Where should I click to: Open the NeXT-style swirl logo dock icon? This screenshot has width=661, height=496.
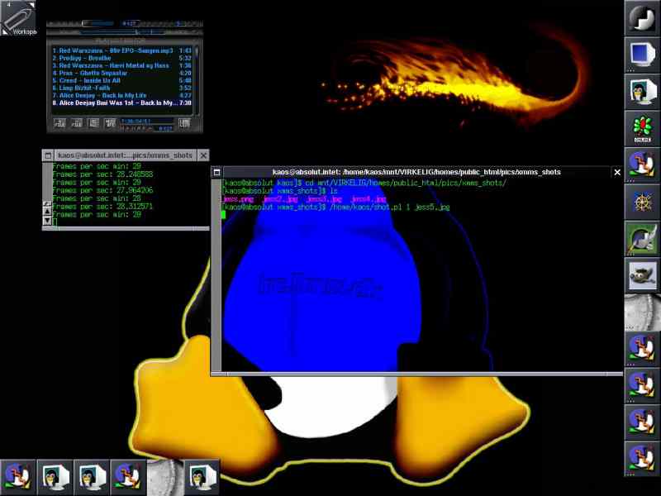coord(642,17)
